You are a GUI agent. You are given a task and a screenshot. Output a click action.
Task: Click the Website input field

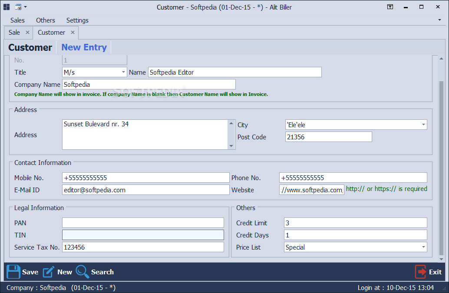click(311, 190)
